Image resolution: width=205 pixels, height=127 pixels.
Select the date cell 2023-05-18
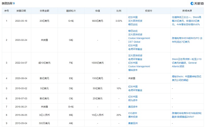(x=21, y=21)
